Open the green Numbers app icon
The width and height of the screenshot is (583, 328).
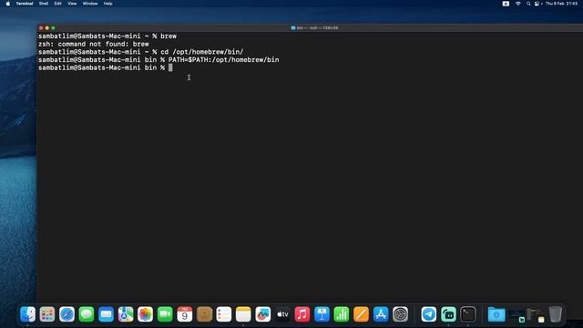pyautogui.click(x=342, y=314)
